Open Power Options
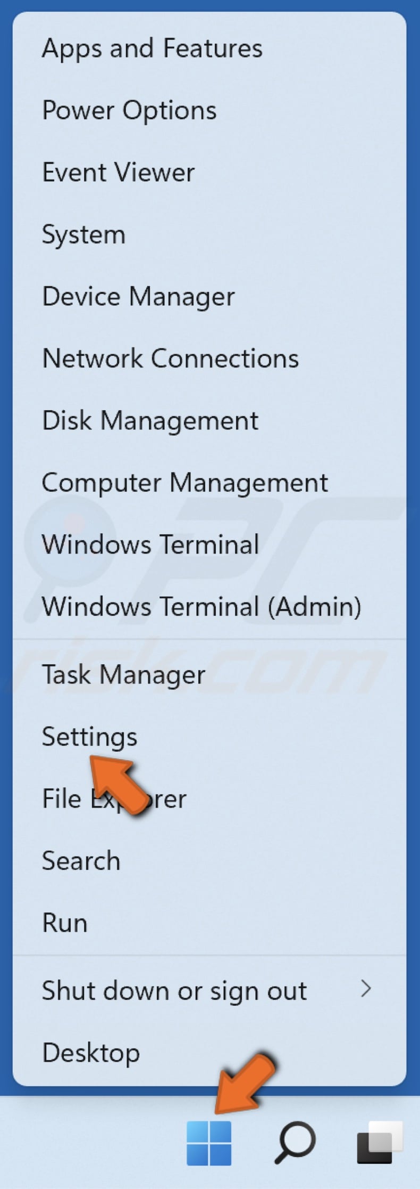420x1189 pixels. (x=129, y=110)
